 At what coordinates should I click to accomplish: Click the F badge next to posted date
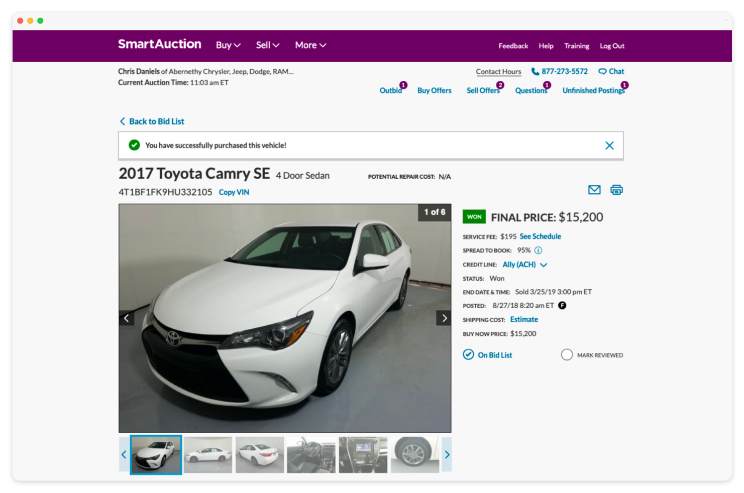point(562,305)
